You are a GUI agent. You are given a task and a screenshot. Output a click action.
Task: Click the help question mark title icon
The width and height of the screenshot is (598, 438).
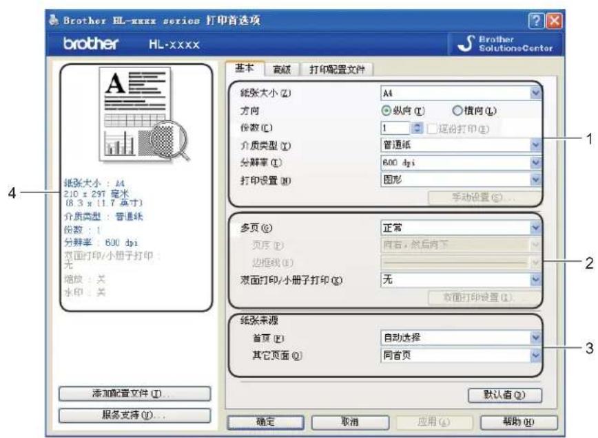(x=536, y=21)
